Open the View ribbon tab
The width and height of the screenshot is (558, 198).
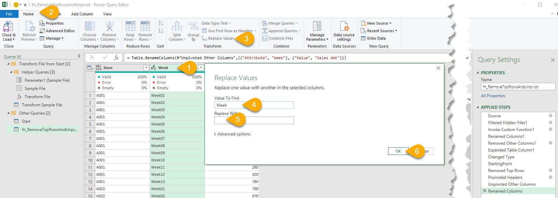coord(107,14)
